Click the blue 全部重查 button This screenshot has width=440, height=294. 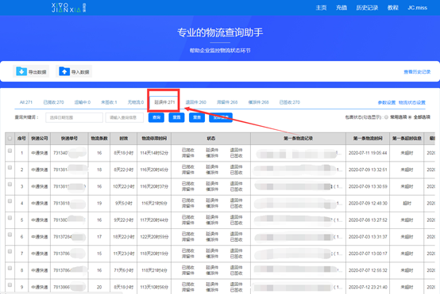pyautogui.click(x=221, y=117)
